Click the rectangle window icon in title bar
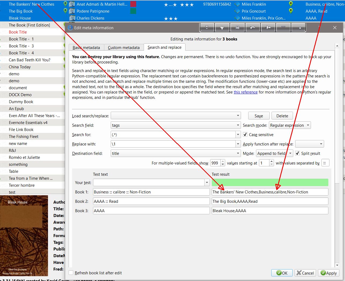Viewport: 345px width, 281px height. (237, 28)
